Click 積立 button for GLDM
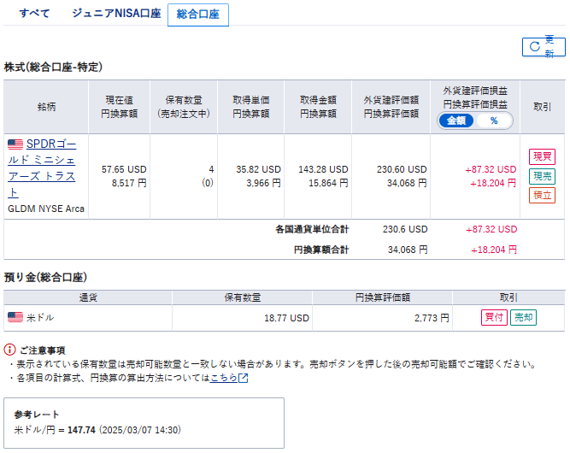Image resolution: width=570 pixels, height=453 pixels. [x=542, y=195]
